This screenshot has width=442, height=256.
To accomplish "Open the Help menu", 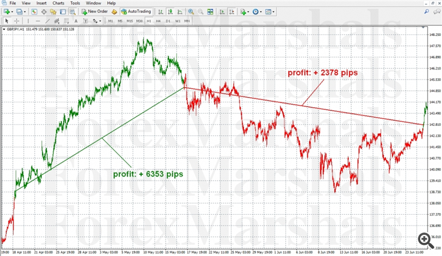I will pyautogui.click(x=111, y=3).
